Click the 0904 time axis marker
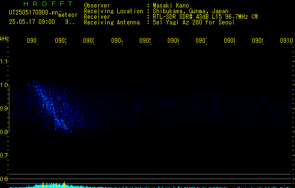295x188 pixels. 117,40
